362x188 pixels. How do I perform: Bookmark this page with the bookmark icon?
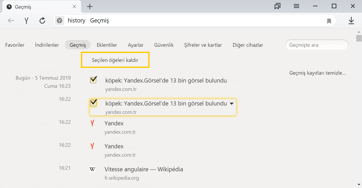point(329,21)
